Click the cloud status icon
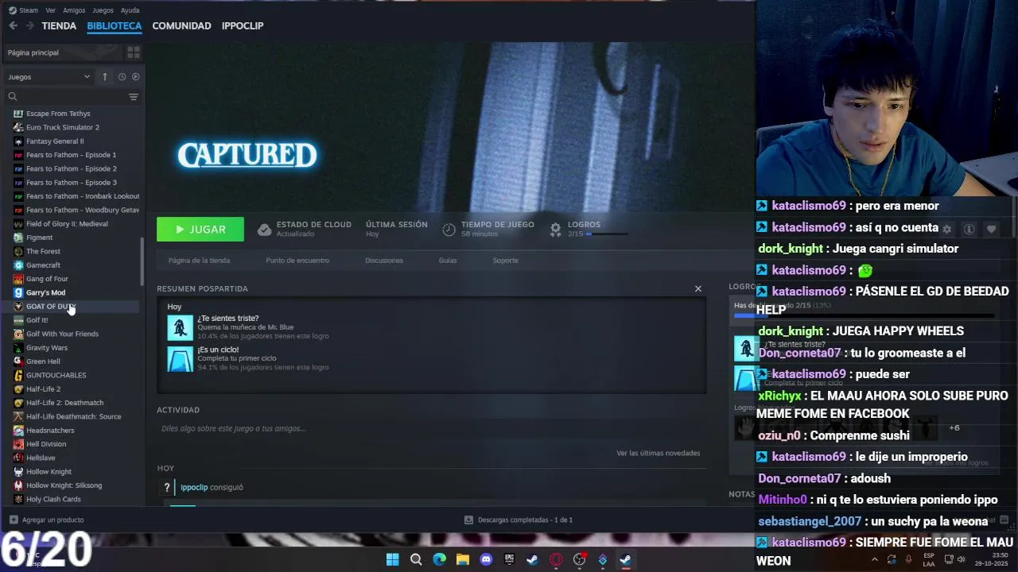This screenshot has width=1018, height=572. [264, 230]
